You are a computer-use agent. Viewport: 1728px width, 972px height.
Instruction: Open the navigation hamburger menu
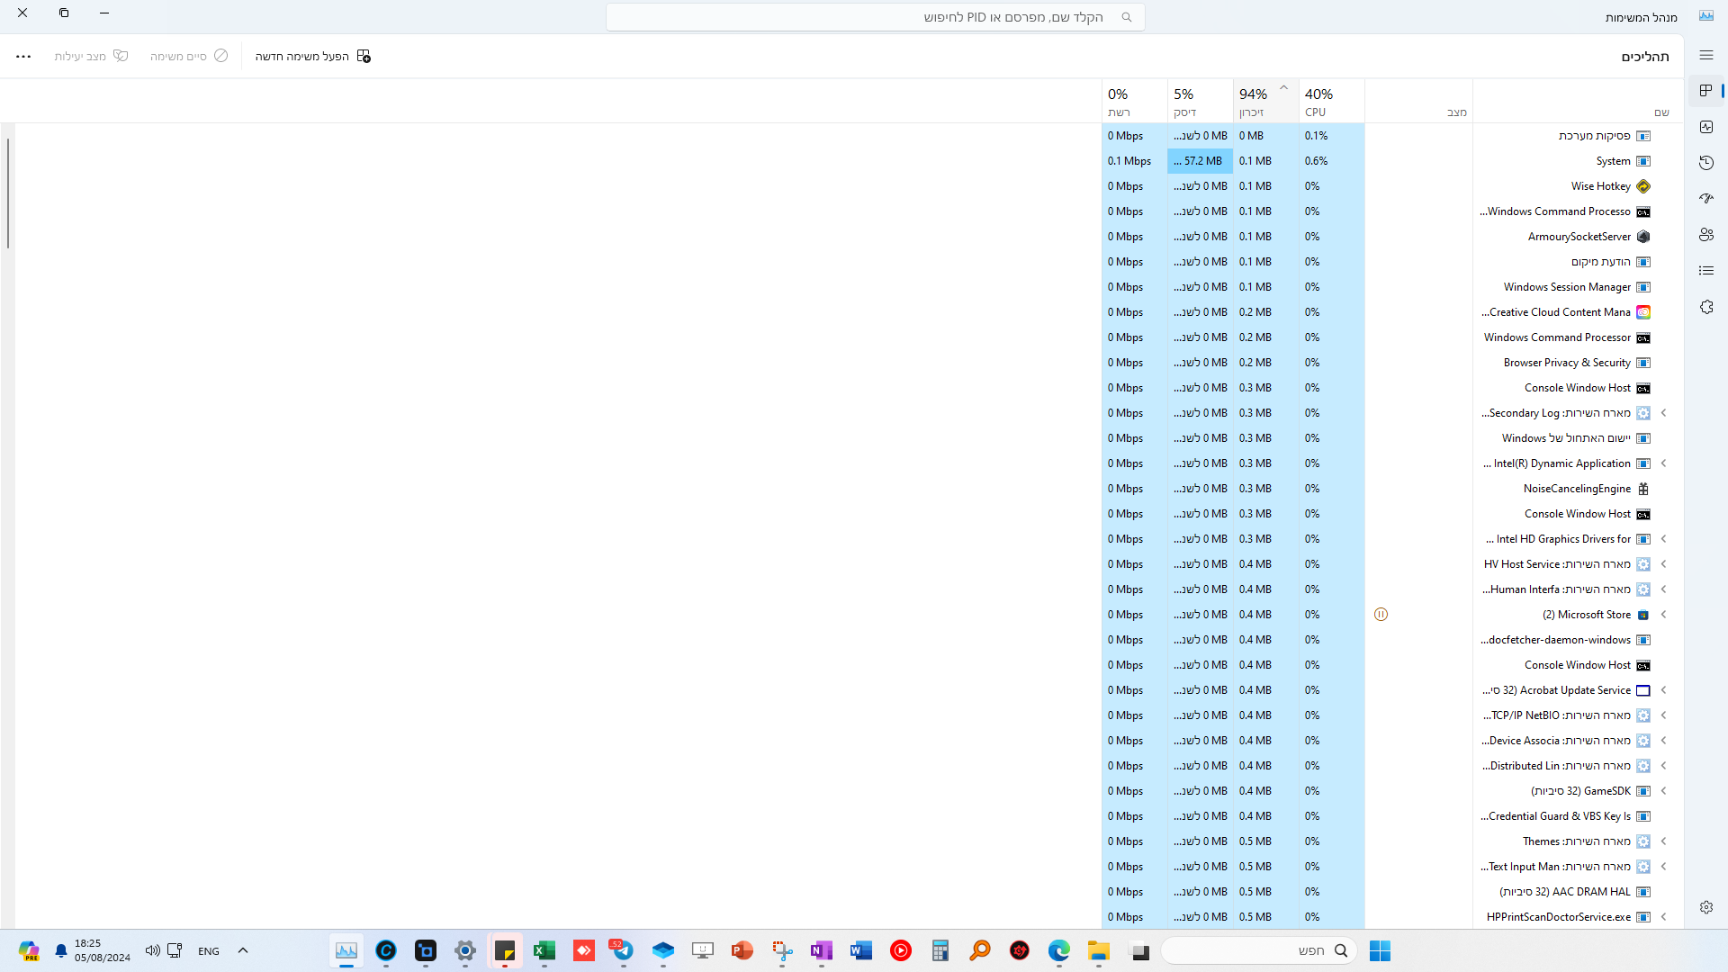point(1706,56)
